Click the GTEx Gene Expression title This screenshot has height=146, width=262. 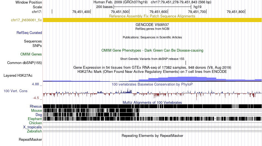pos(152,67)
